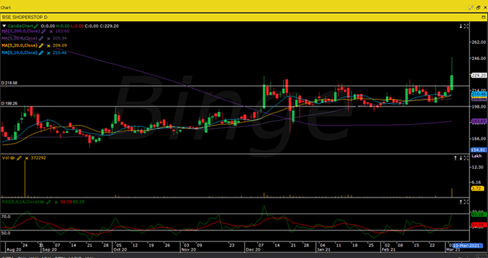This screenshot has height=258, width=488.
Task: Remove the MA(S,20.0,Close) indicator
Action: coord(48,46)
